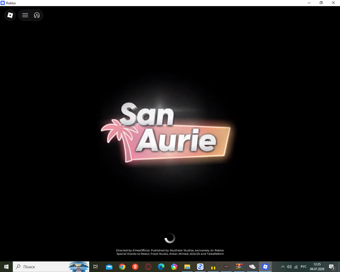Show hidden system tray icons
Viewport: 340px width, 272px height.
[x=283, y=267]
